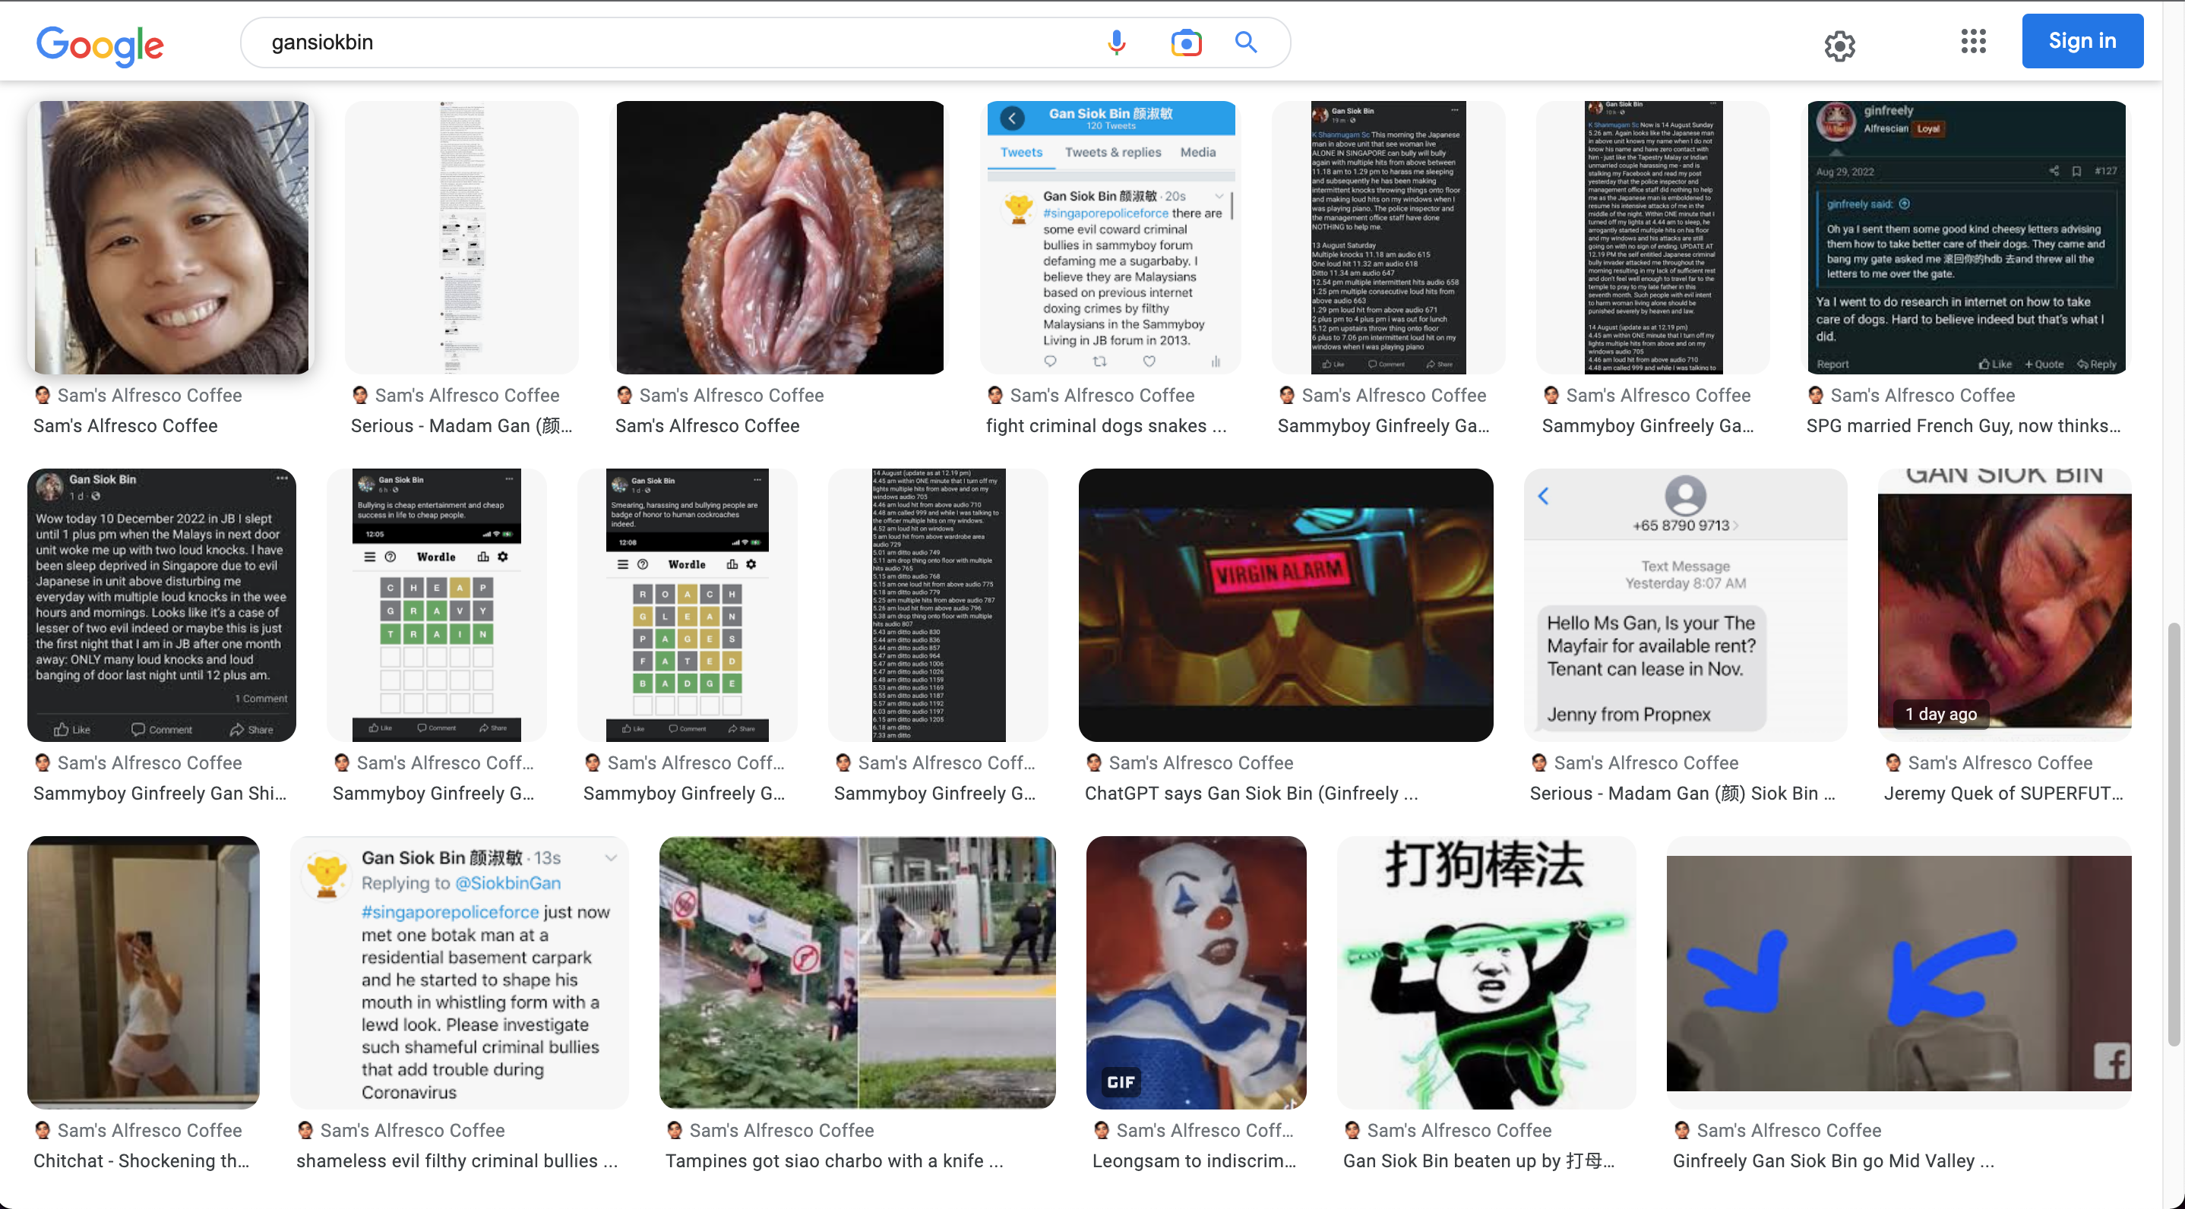Click favicon beside 'ChatGPT says Gan Siok Bin' source
This screenshot has width=2185, height=1209.
[1094, 762]
